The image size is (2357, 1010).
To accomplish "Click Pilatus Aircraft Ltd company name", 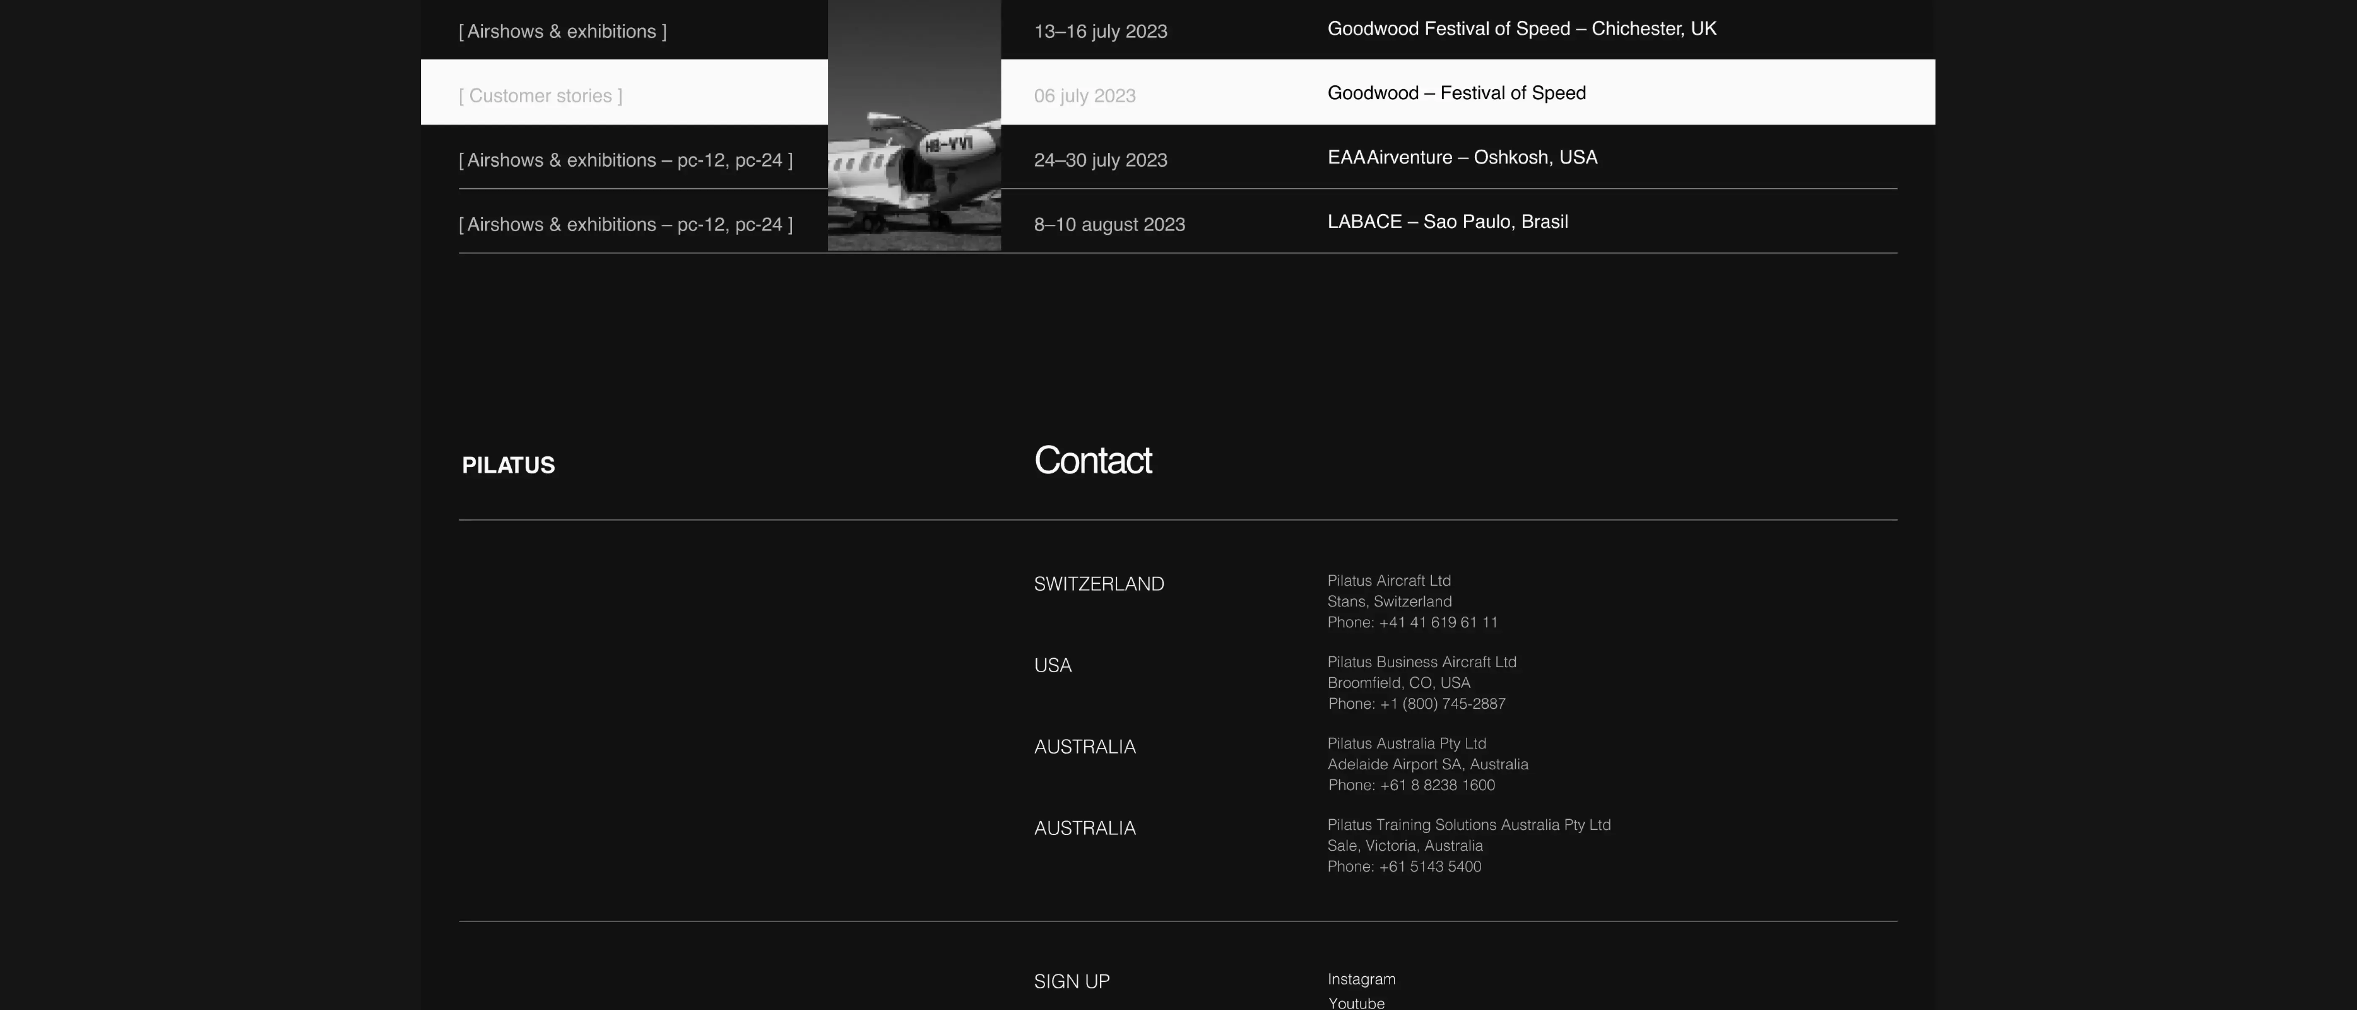I will 1389,580.
